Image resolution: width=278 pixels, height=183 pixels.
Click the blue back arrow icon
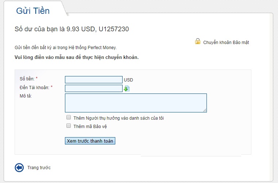point(19,167)
